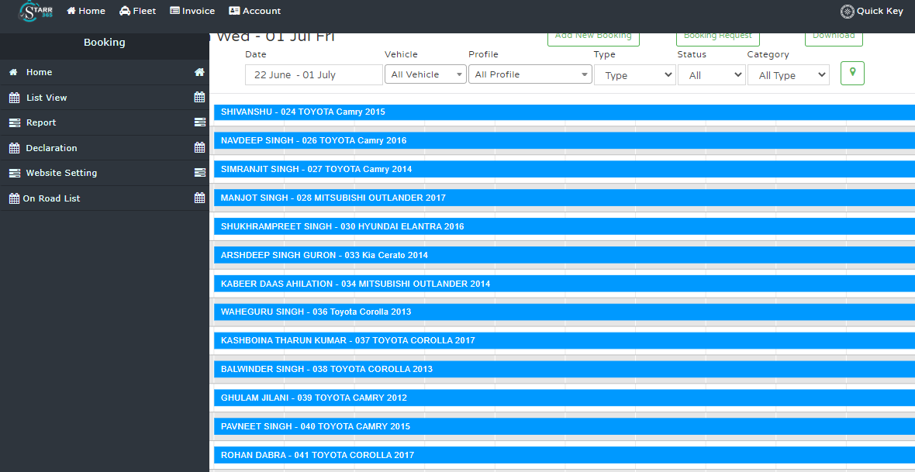
Task: Click calendar icon left of List View
Action: click(x=15, y=98)
